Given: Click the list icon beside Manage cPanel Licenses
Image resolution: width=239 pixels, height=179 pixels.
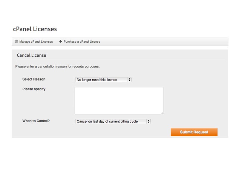Looking at the screenshot, I should [16, 41].
